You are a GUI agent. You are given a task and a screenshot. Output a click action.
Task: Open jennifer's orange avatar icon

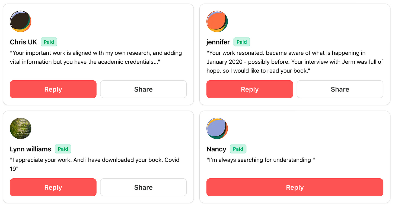(x=217, y=21)
